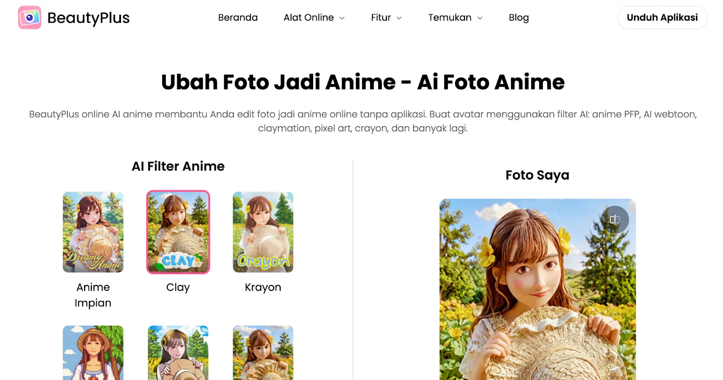Pick the pixel art style filter thumbnail

pos(93,352)
